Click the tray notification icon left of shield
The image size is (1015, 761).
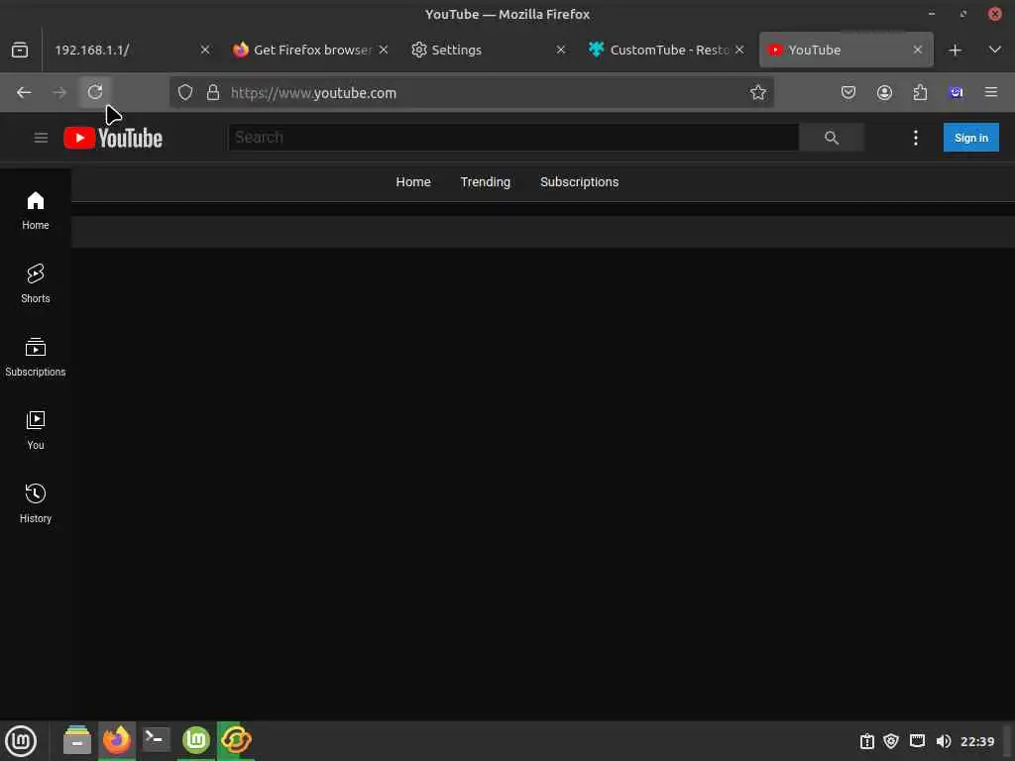coord(866,741)
